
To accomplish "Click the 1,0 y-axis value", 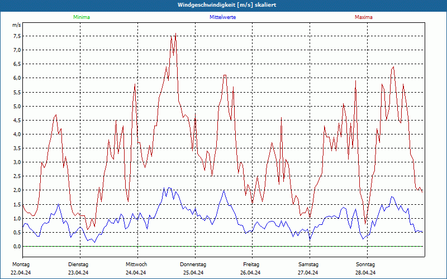I will (x=17, y=218).
